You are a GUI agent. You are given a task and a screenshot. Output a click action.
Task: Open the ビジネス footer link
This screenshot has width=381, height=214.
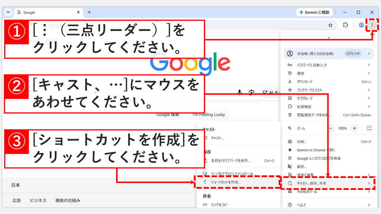(x=38, y=200)
